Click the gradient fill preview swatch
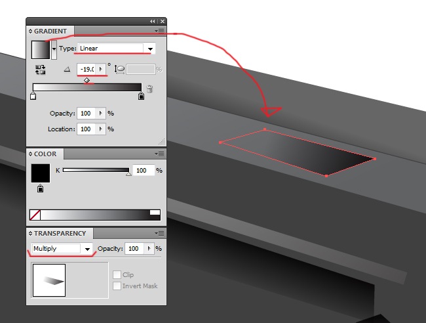This screenshot has width=426, height=323. coord(41,49)
